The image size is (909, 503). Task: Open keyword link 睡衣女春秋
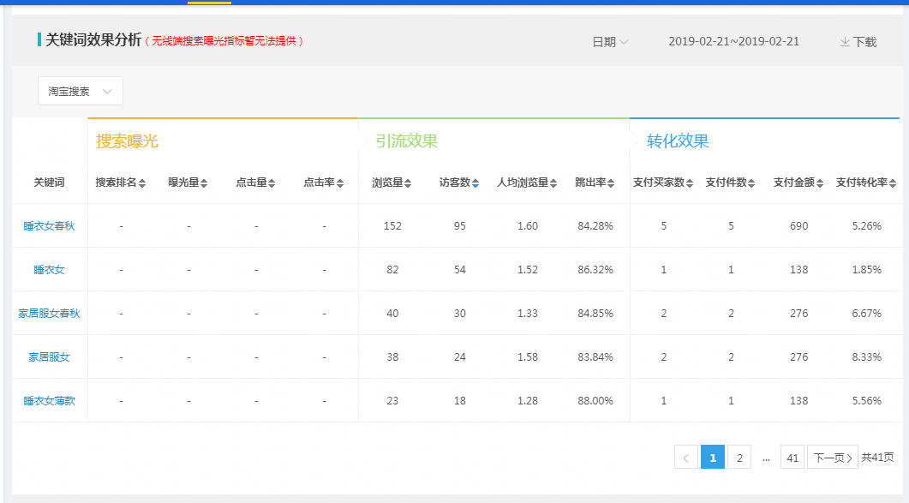coord(50,225)
